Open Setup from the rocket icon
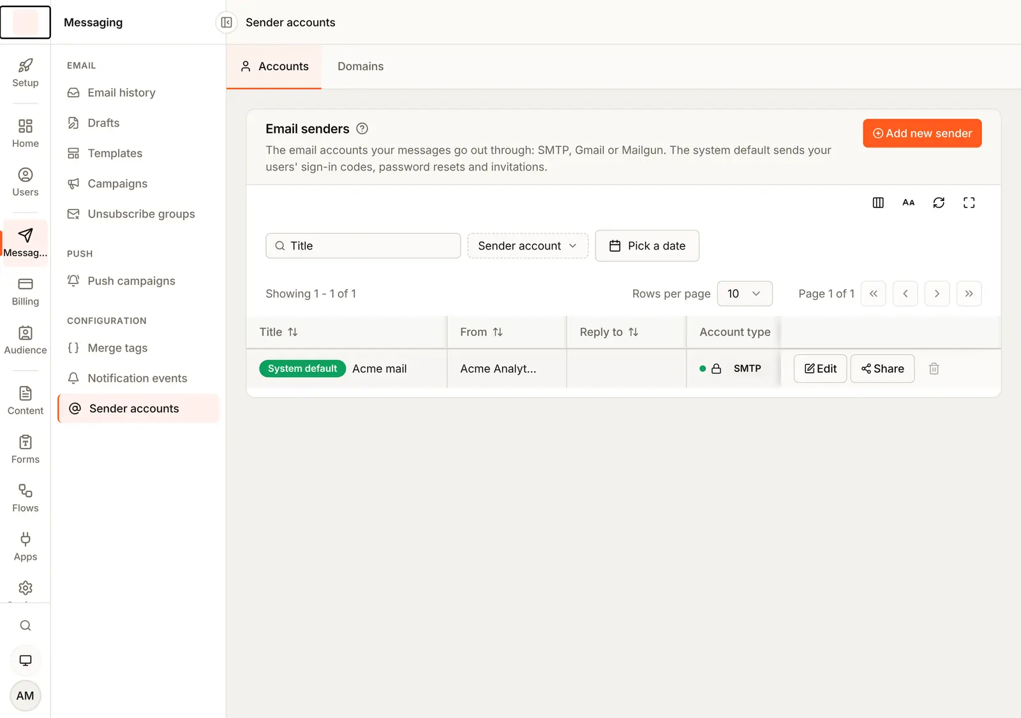Viewport: 1021px width, 718px height. pyautogui.click(x=26, y=73)
